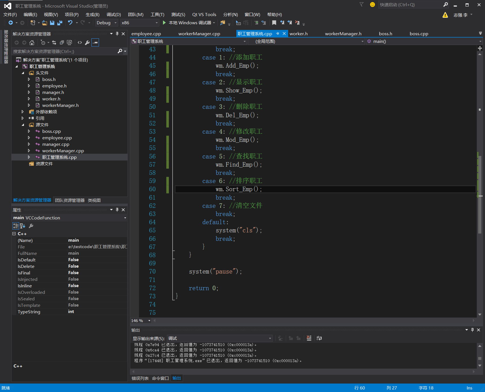This screenshot has width=485, height=392.
Task: Go to next bookmark icon
Action: 290,23
